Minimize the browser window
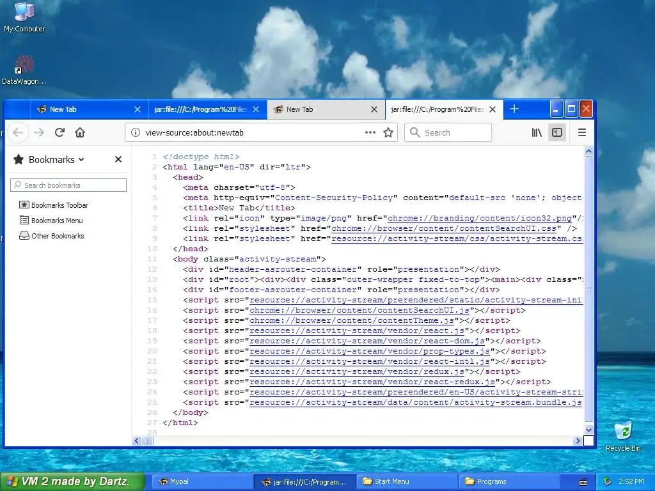Viewport: 655px width, 491px height. 556,109
